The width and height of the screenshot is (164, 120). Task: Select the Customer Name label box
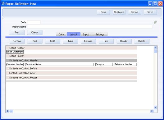59,64
